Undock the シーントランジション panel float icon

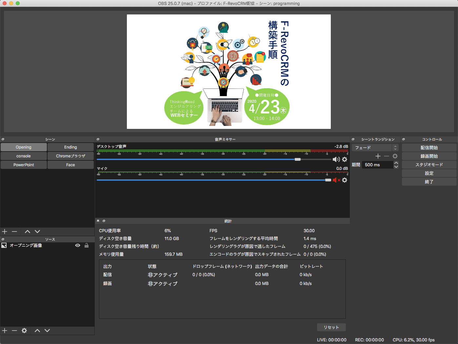[x=353, y=139]
